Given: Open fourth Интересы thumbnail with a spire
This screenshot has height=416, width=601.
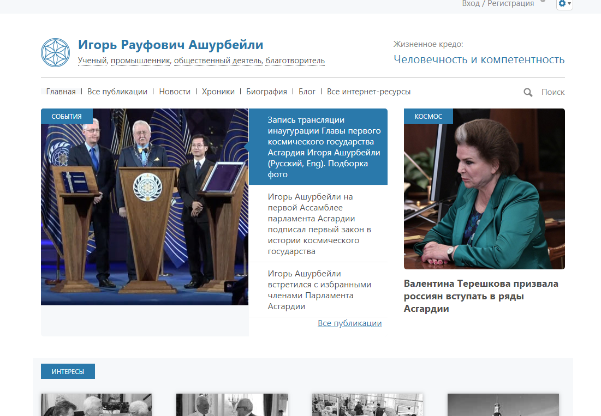Looking at the screenshot, I should coord(503,405).
